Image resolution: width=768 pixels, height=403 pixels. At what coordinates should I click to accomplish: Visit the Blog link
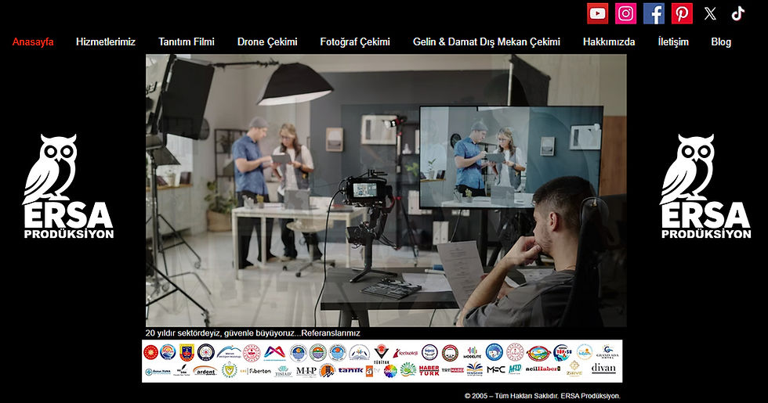(721, 42)
